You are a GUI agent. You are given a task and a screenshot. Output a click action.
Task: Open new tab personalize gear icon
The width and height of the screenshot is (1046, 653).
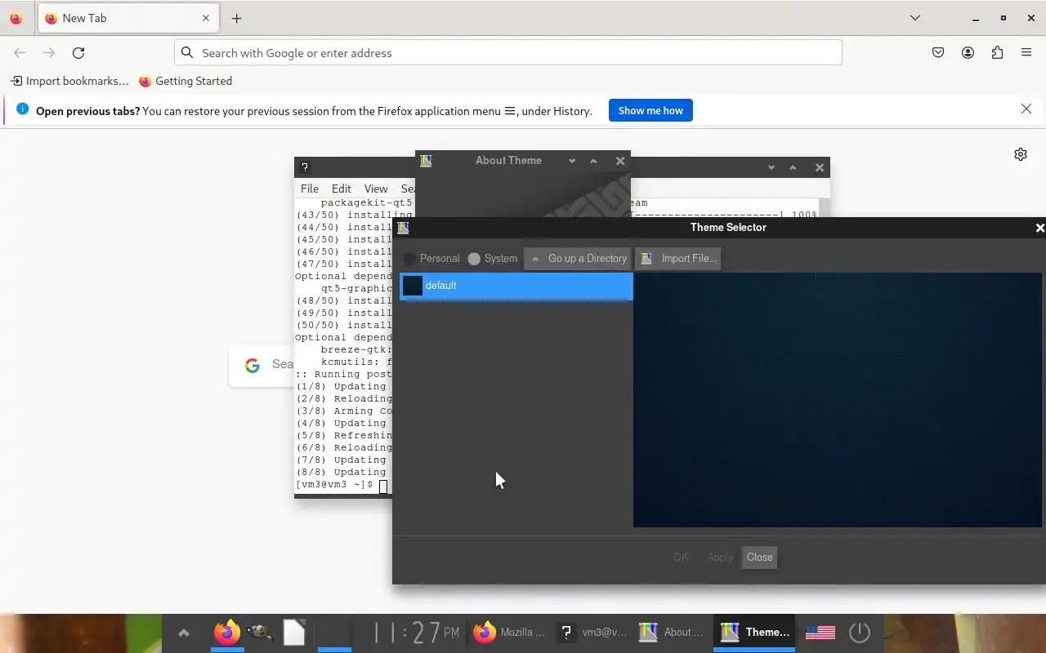(x=1021, y=154)
